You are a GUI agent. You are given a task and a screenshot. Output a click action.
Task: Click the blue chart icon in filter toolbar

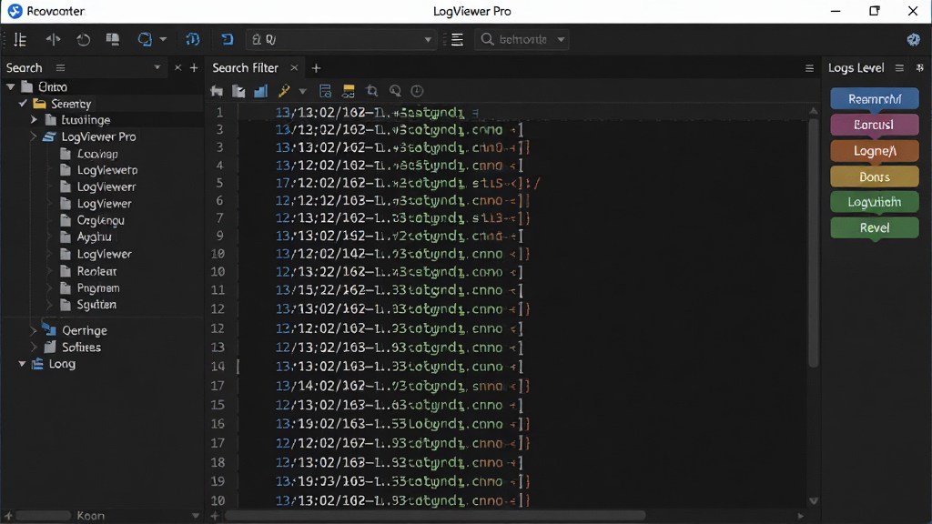[260, 91]
